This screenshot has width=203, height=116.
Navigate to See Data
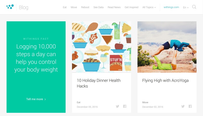click(98, 7)
